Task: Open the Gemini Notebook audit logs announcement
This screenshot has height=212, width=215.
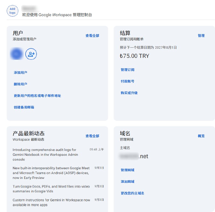Action: (45, 155)
